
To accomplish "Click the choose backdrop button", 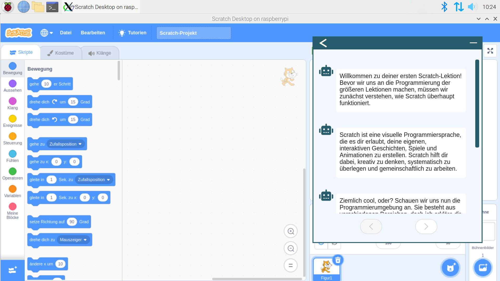I will (x=483, y=268).
